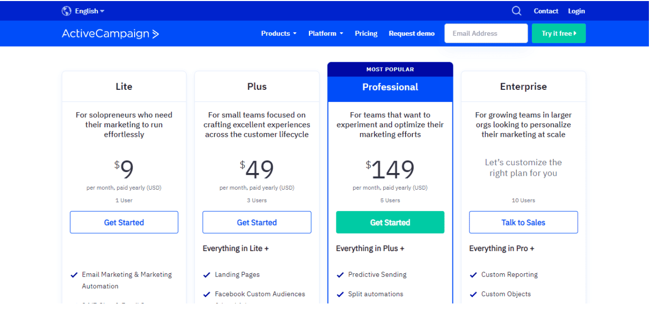Click the search magnifier icon

(x=516, y=11)
